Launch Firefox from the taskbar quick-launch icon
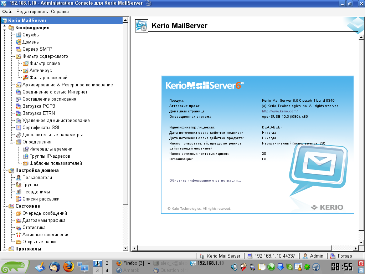This screenshot has width=365, height=274. tap(68, 267)
